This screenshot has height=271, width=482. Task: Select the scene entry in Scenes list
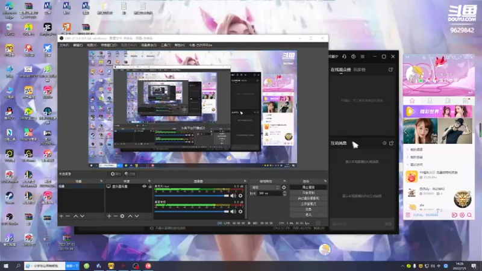(x=81, y=186)
